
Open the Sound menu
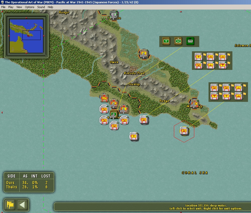point(41,7)
